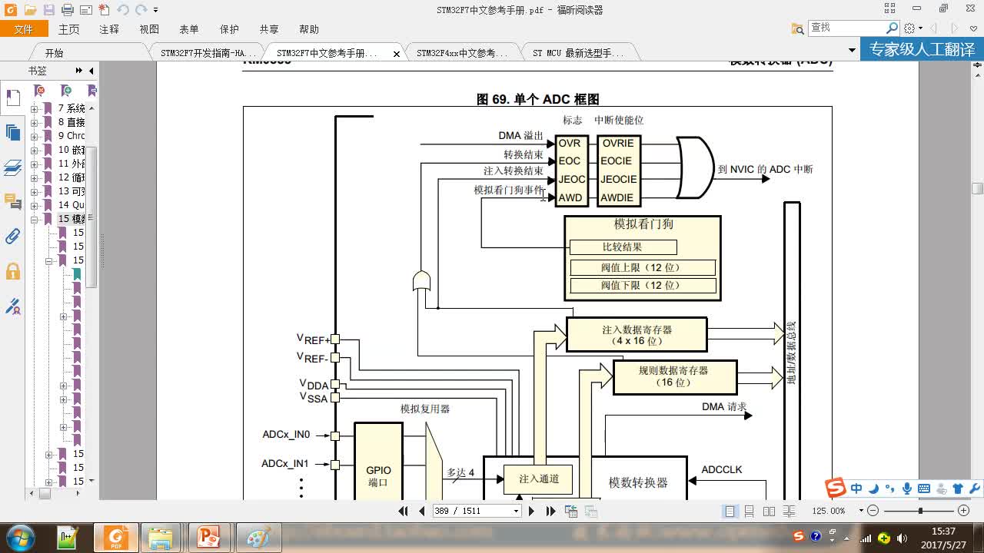The width and height of the screenshot is (984, 553).
Task: Open the 保护 ribbon tab
Action: point(229,29)
